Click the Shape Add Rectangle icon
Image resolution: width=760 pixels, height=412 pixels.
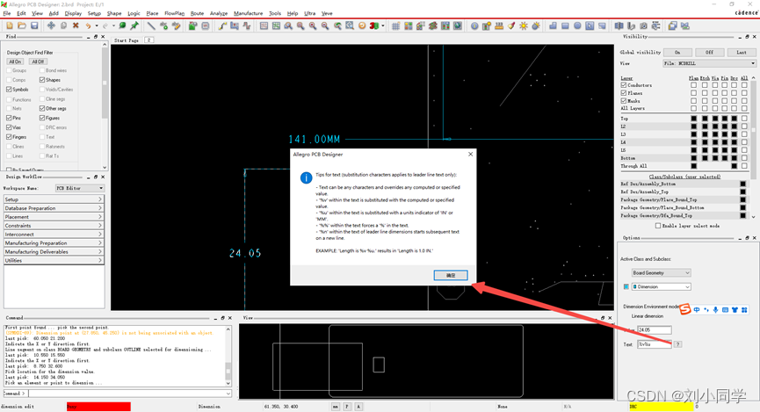click(x=565, y=25)
